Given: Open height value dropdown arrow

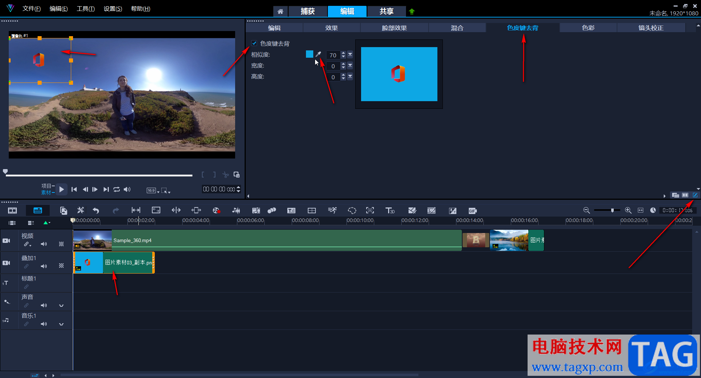Looking at the screenshot, I should click(350, 76).
